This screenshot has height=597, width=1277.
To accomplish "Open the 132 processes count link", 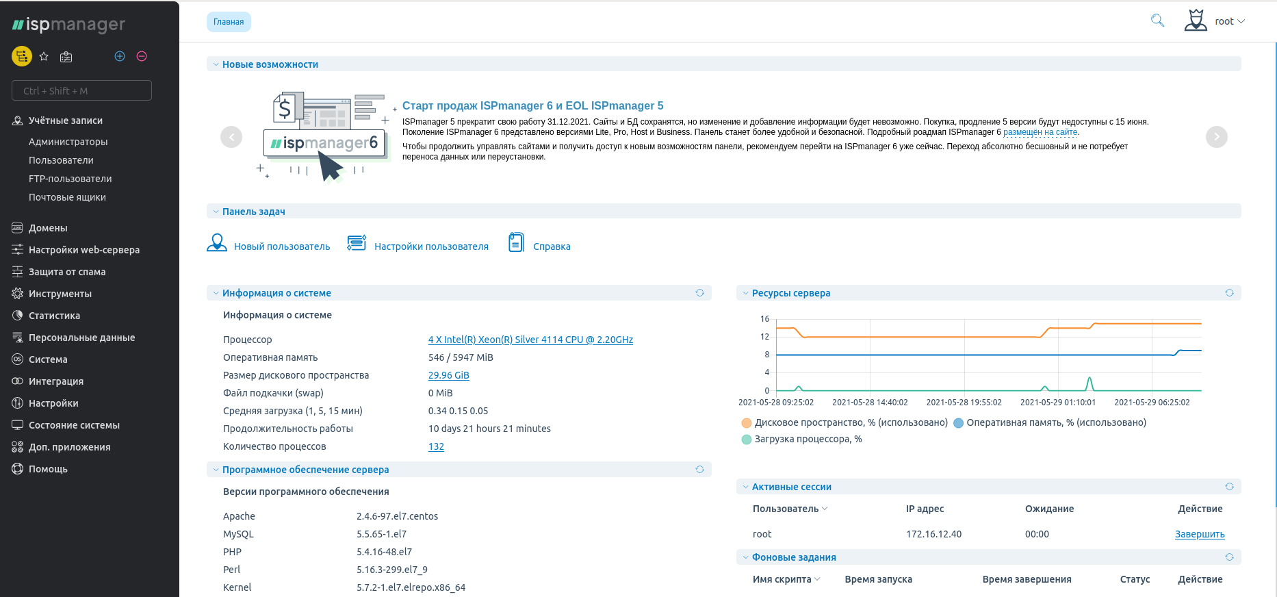I will tap(436, 446).
